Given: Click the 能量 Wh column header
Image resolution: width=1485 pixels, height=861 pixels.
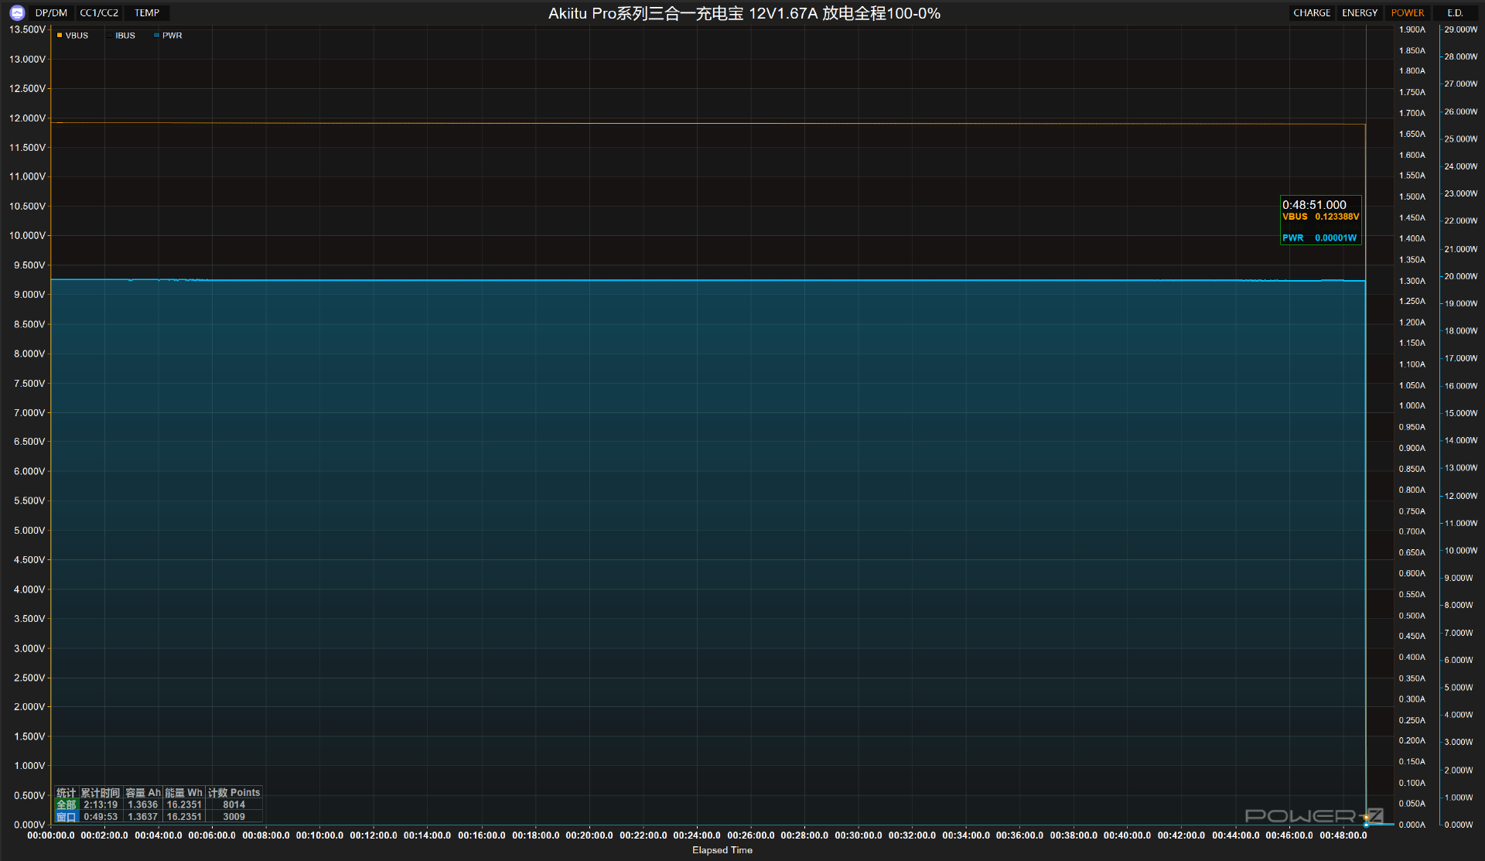Looking at the screenshot, I should click(184, 793).
